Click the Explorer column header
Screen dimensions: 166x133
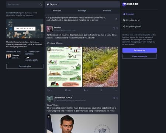(x=82, y=4)
